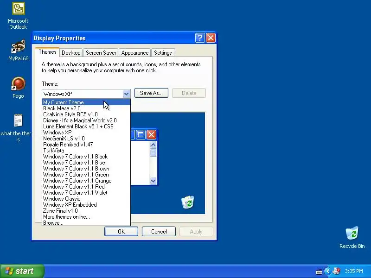Pick Windows 7 Colors v1.1 Orange
This screenshot has width=371, height=278.
click(x=86, y=181)
